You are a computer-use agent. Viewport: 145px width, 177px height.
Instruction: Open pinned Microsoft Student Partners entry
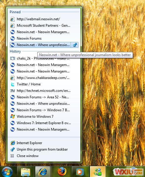(x=44, y=26)
